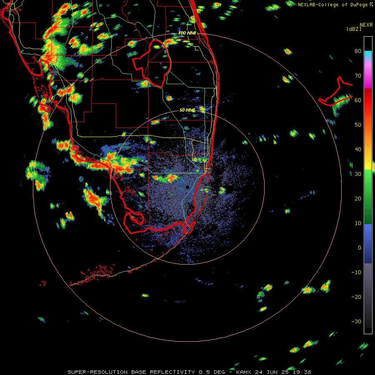Click the 0 value on the dBZ scale
Viewport: 375px width, 375px height.
360,248
